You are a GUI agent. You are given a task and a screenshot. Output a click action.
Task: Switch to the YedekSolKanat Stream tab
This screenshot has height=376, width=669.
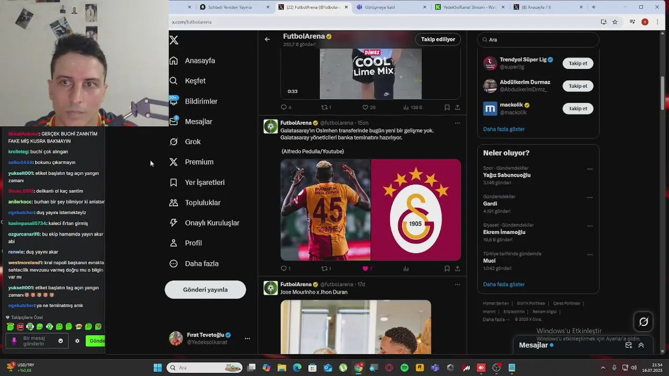point(469,7)
